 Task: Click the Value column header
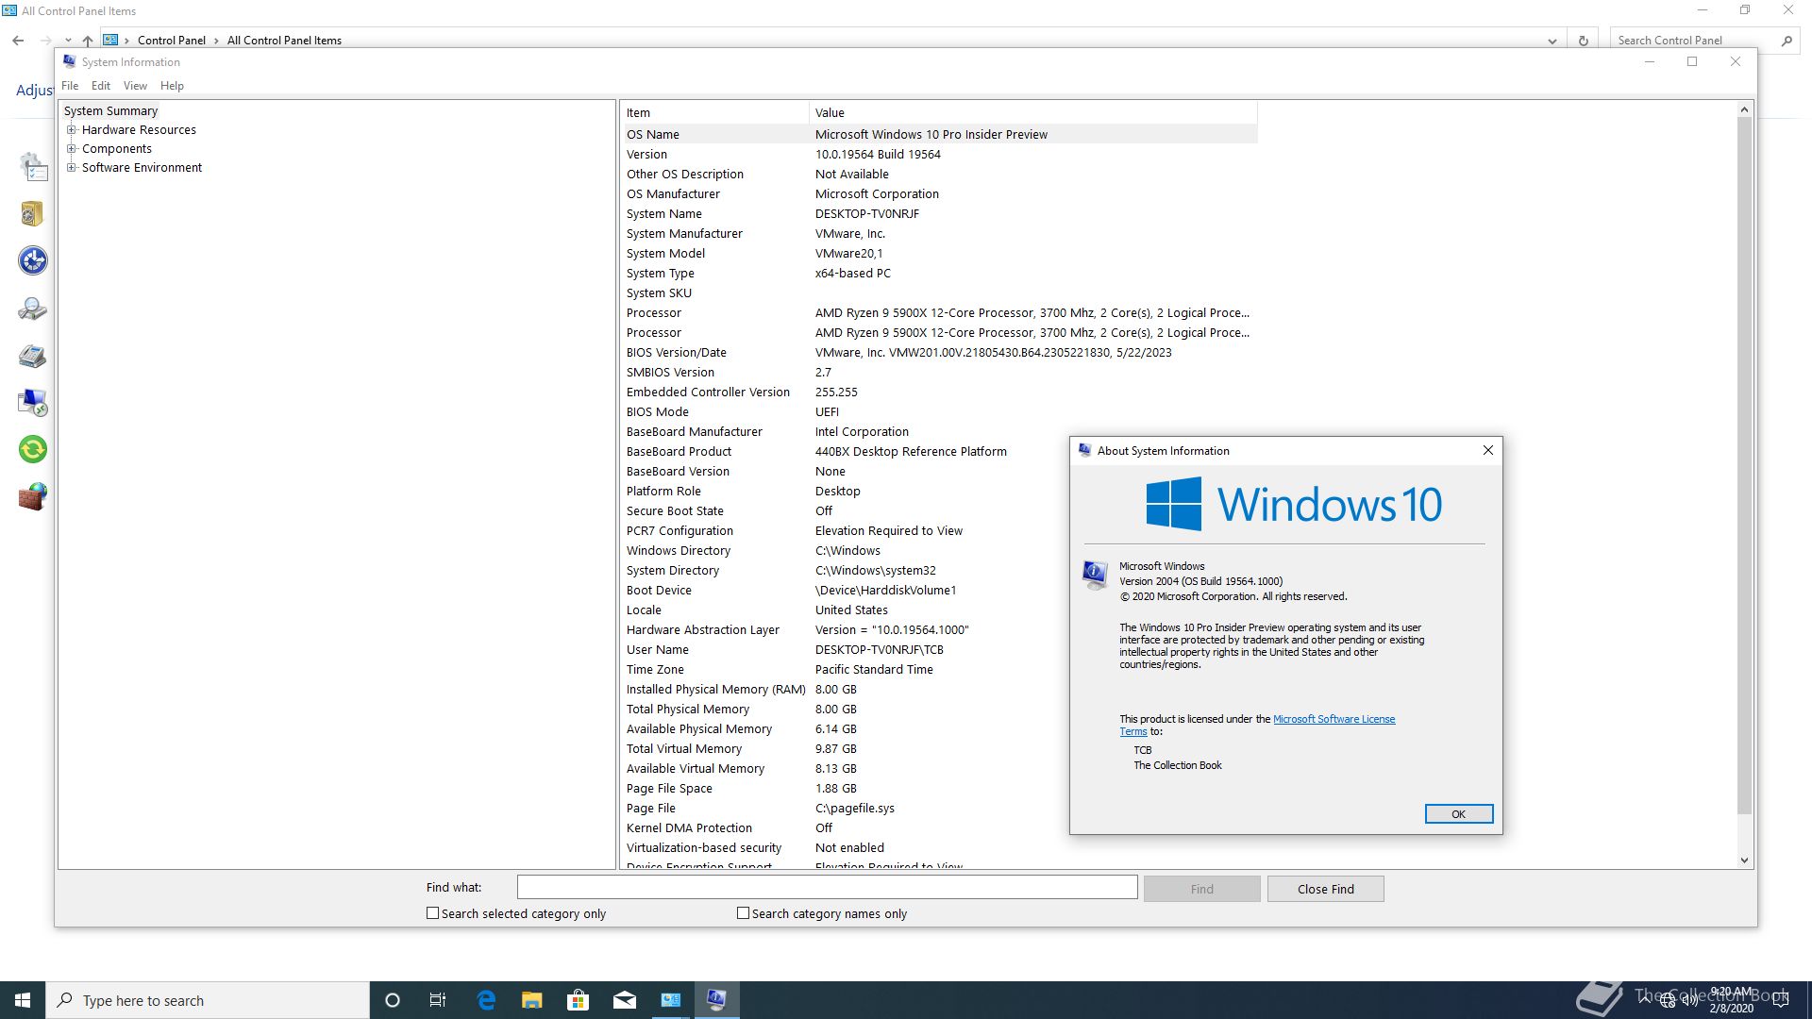[x=1033, y=112]
